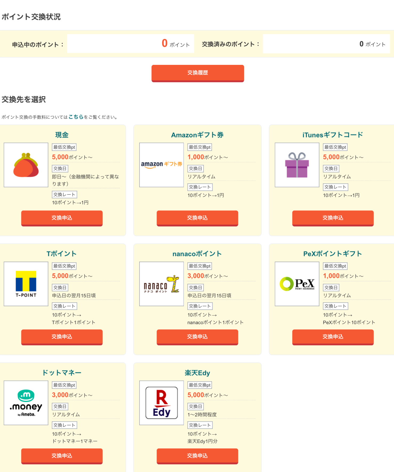Screen dimensions: 394x472
Task: Click the nanaco giraffe logo image
Action: tap(161, 284)
